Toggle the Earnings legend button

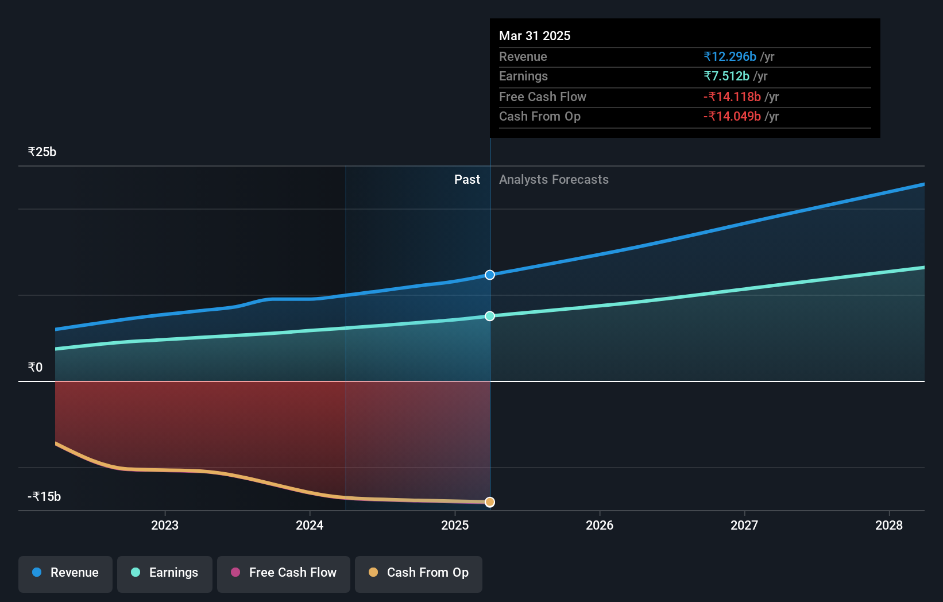coord(165,574)
